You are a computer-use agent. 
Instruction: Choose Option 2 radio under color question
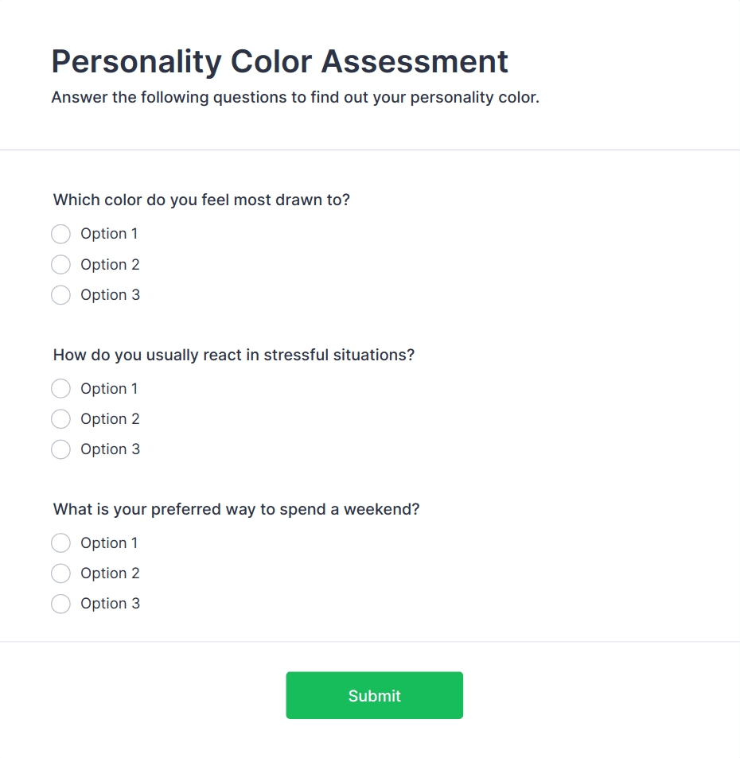[60, 264]
